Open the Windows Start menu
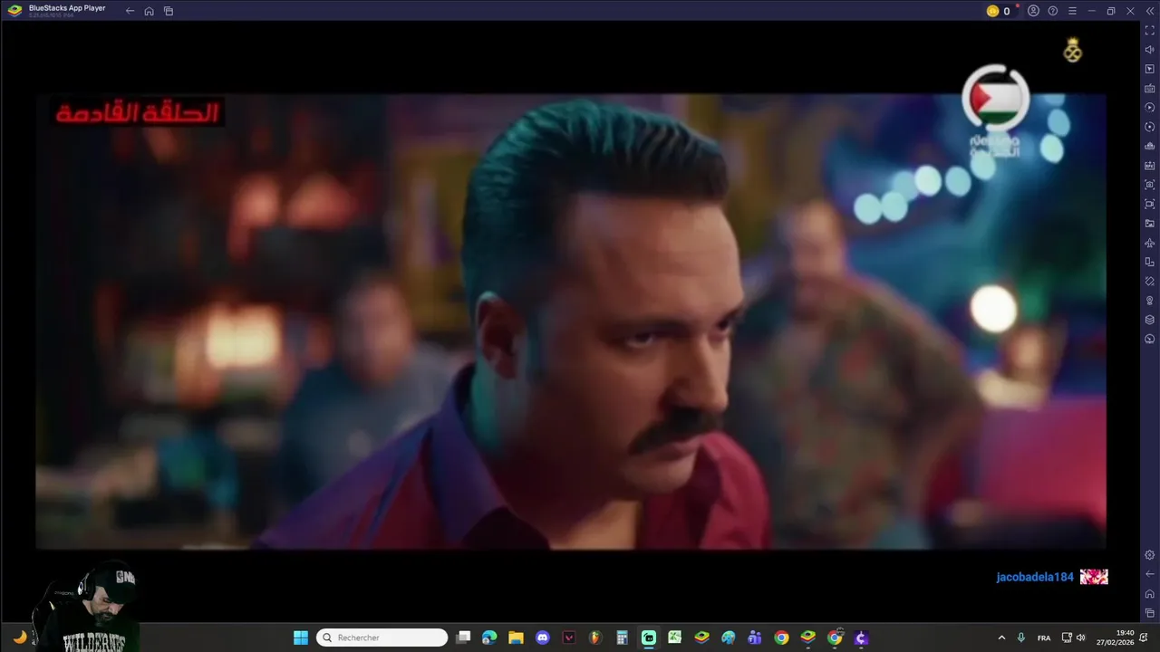This screenshot has width=1160, height=652. pyautogui.click(x=301, y=638)
